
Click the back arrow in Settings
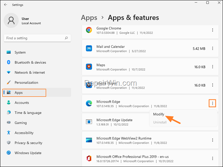[6, 5]
